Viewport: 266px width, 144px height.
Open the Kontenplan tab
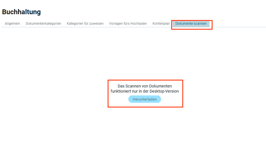coord(161,24)
